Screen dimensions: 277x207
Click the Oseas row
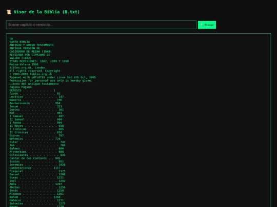pos(36,177)
